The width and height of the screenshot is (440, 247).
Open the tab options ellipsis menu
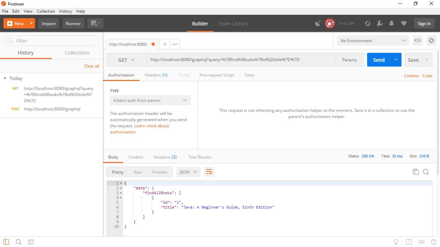point(175,44)
